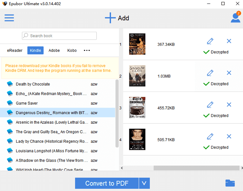Select the Death Chocolate cover thumbnail
This screenshot has width=243, height=191.
click(x=137, y=108)
